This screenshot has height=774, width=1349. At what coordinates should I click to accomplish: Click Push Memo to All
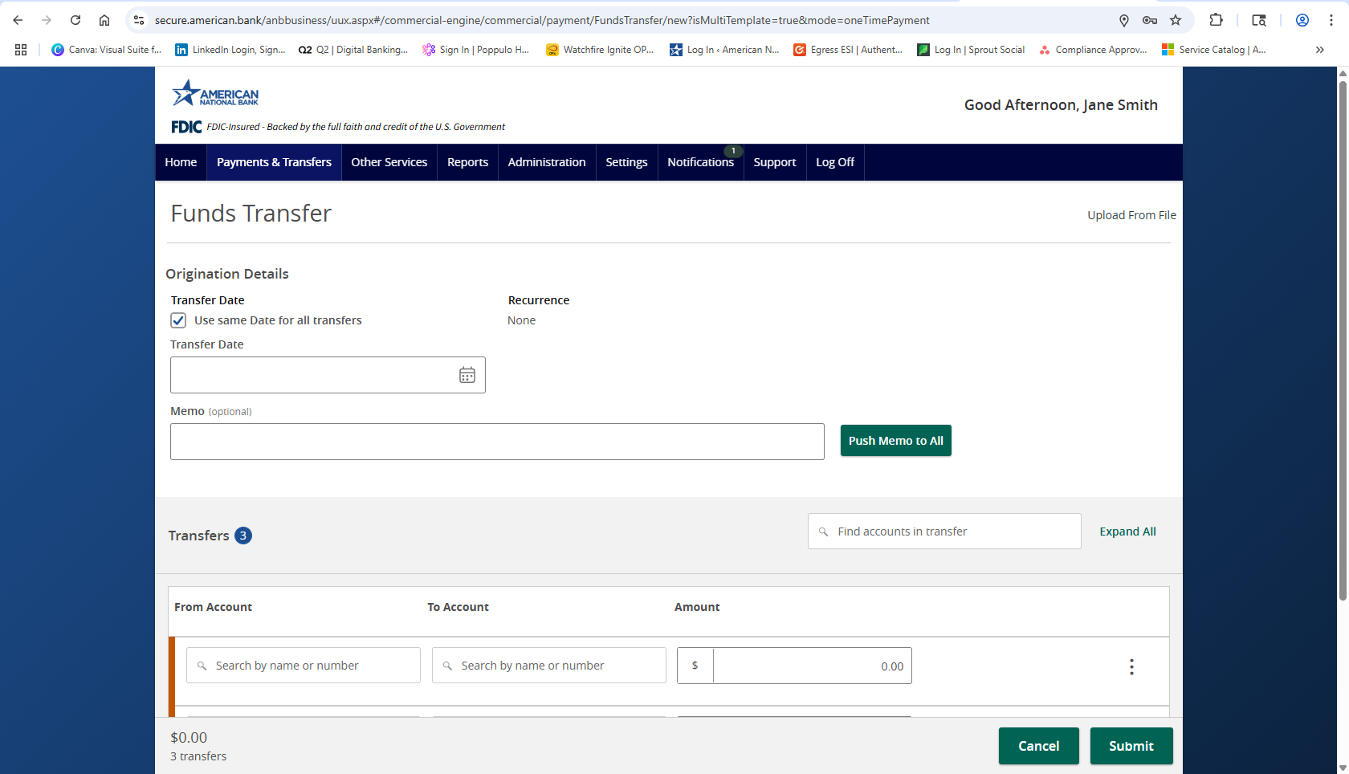point(895,440)
